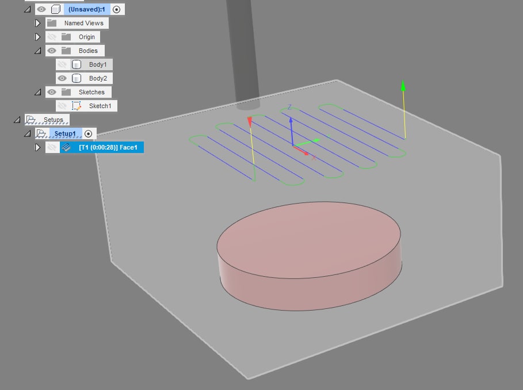Click the Body2 cylinder body icon
Image resolution: width=523 pixels, height=390 pixels.
click(x=77, y=78)
